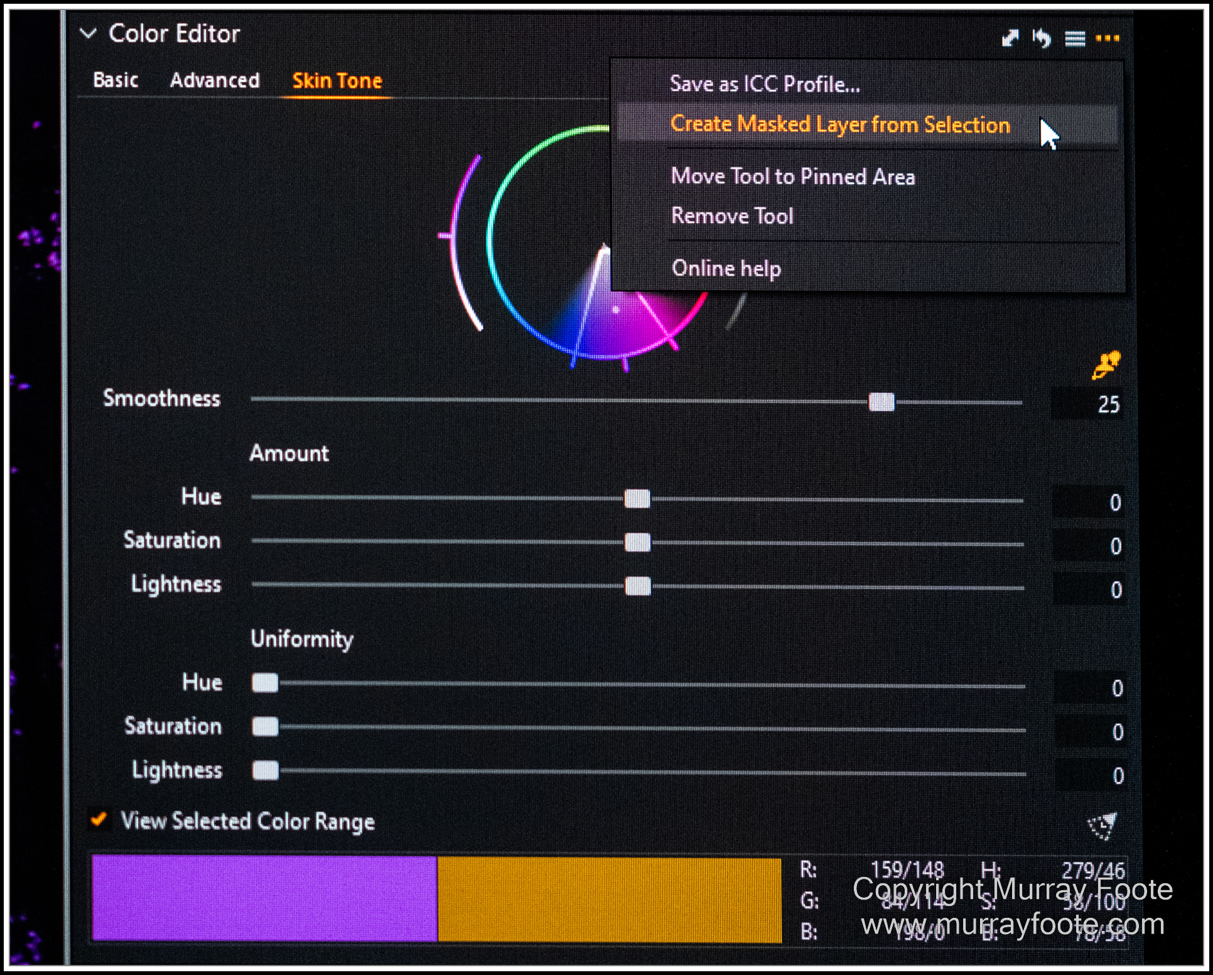The image size is (1213, 975).
Task: Click the reset tool arrow icon
Action: point(1042,38)
